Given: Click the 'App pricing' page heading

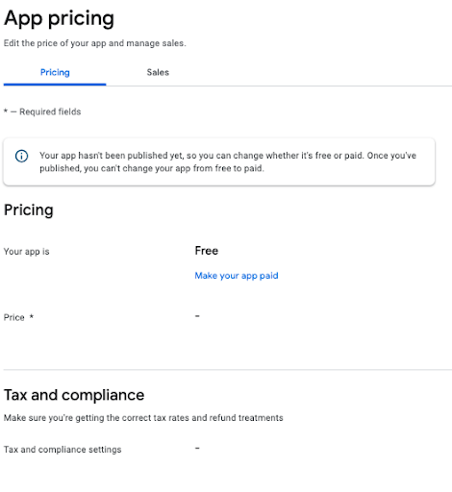Looking at the screenshot, I should tap(59, 18).
